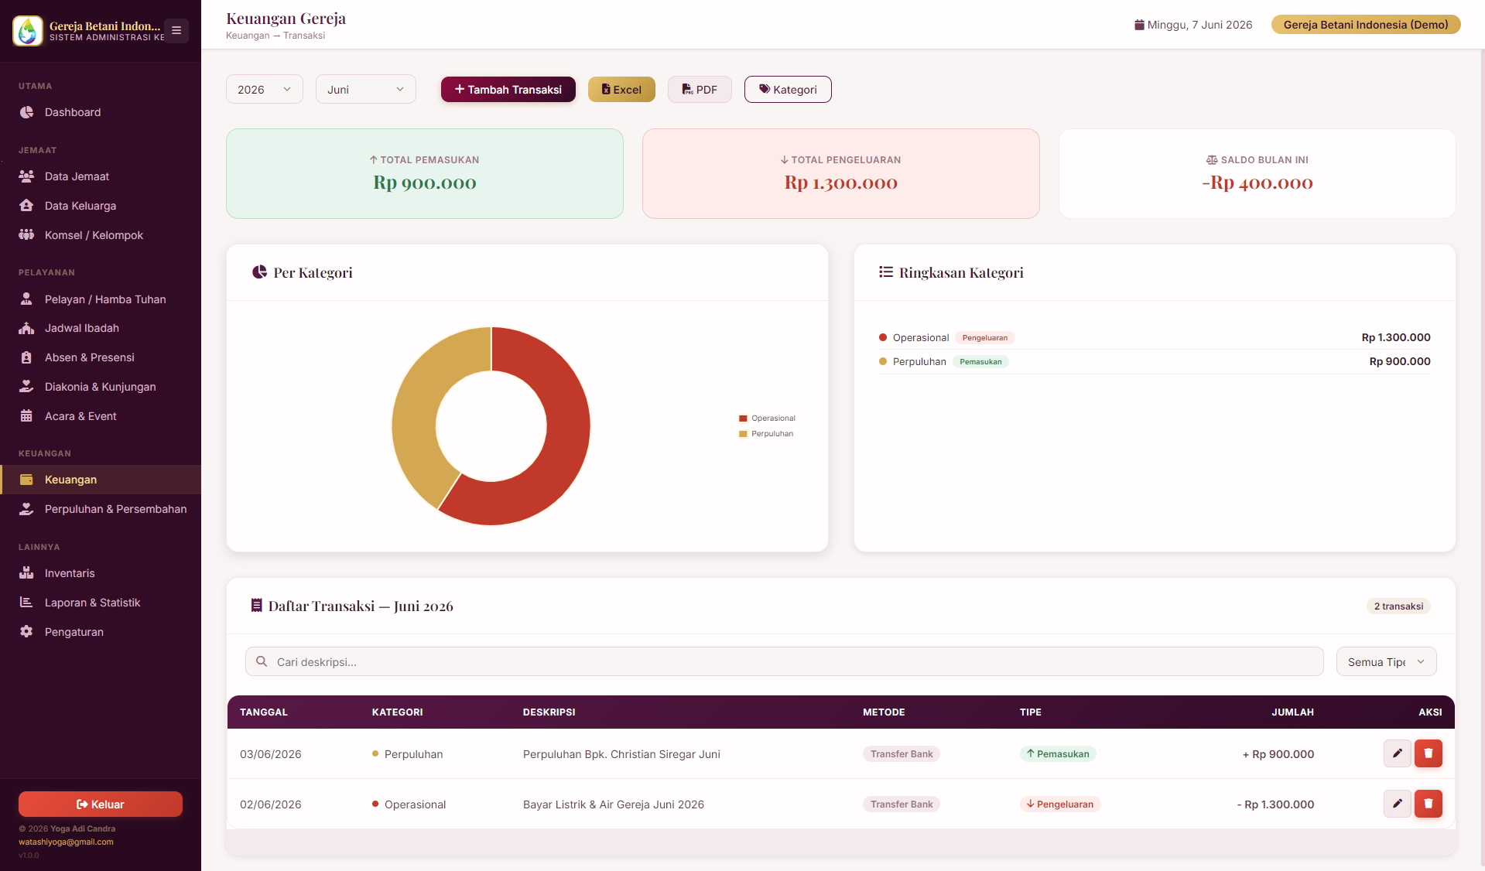Edit the Bayar Listrik transaction
Screen dimensions: 1485x871
point(1397,804)
